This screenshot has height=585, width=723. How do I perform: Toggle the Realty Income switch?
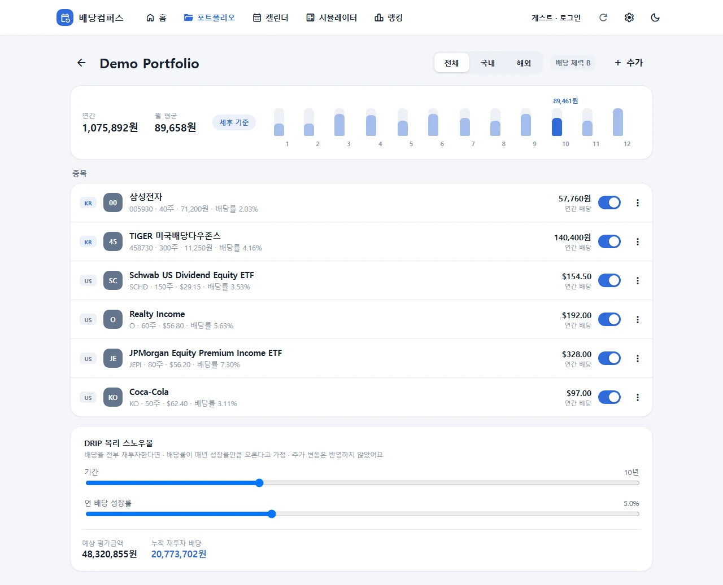tap(609, 319)
